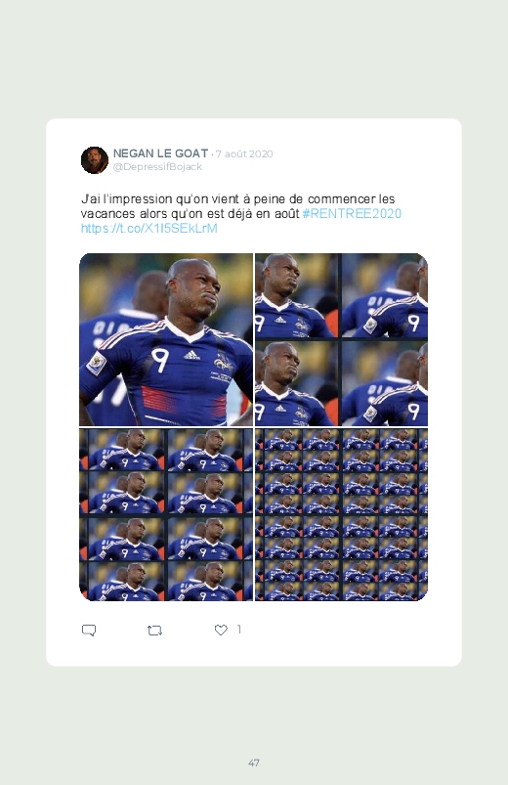Click the retweet arrows icon
Screen dimensions: 508x785
pyautogui.click(x=154, y=631)
